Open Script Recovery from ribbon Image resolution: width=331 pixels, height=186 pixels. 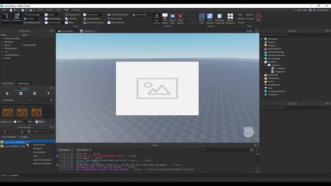[116, 23]
